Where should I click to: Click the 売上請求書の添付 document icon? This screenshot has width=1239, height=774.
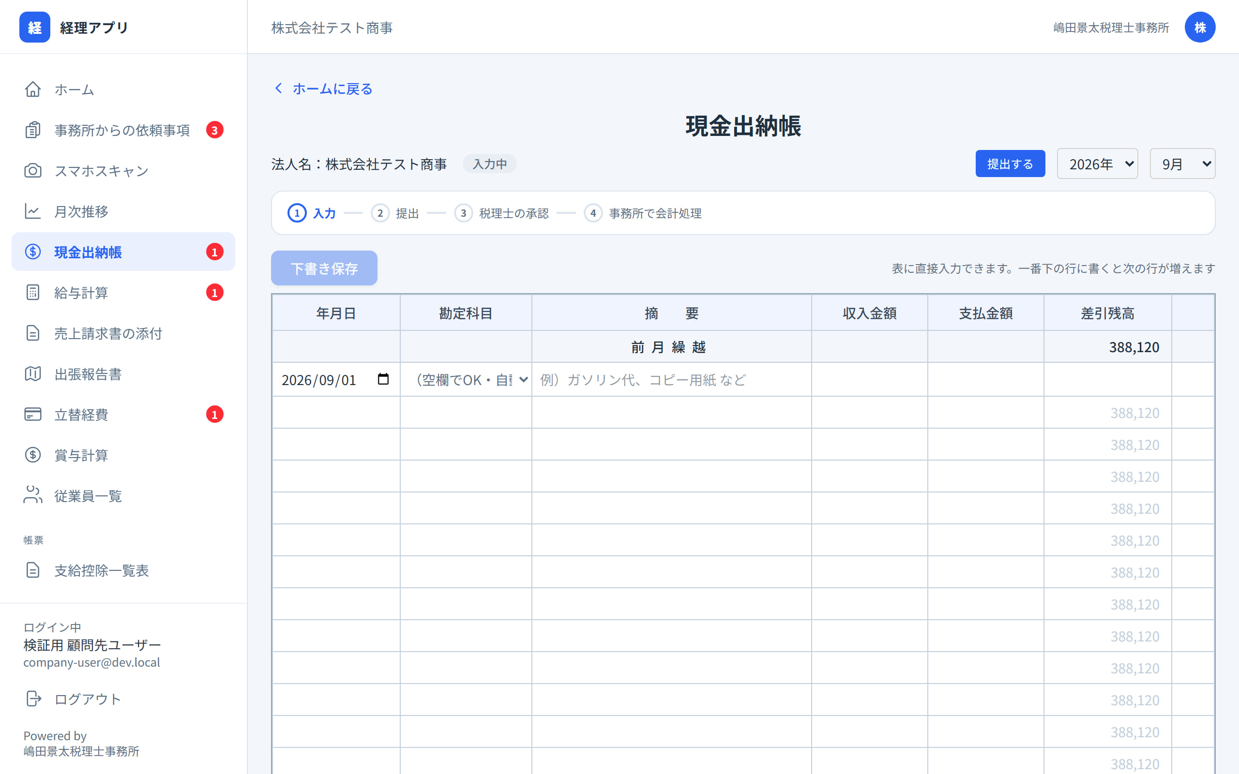[x=33, y=333]
